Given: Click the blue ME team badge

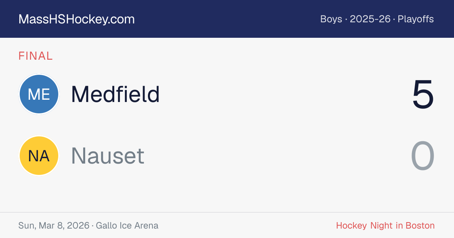Looking at the screenshot, I should [x=39, y=94].
